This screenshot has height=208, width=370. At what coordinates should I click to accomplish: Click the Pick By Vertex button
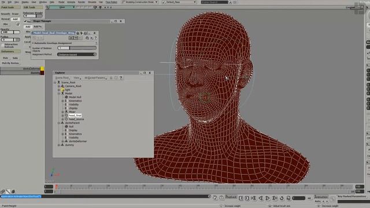10,63
